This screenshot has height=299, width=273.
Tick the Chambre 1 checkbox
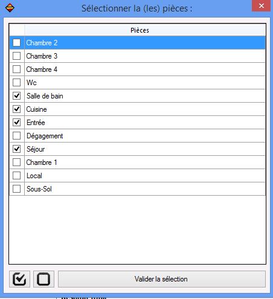coord(16,162)
